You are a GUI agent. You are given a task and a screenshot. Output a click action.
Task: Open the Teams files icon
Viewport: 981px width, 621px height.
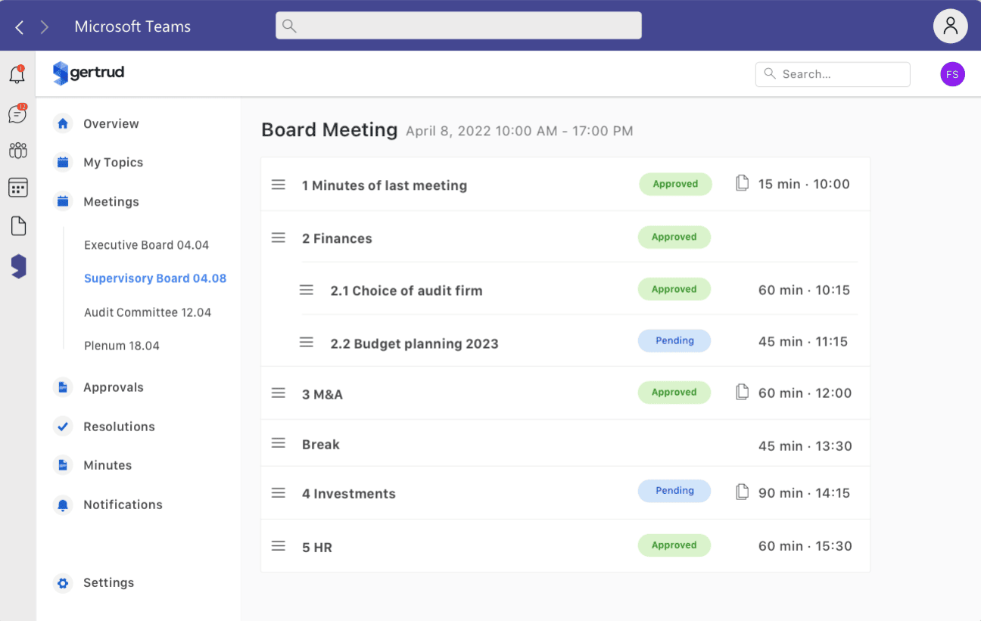[18, 225]
